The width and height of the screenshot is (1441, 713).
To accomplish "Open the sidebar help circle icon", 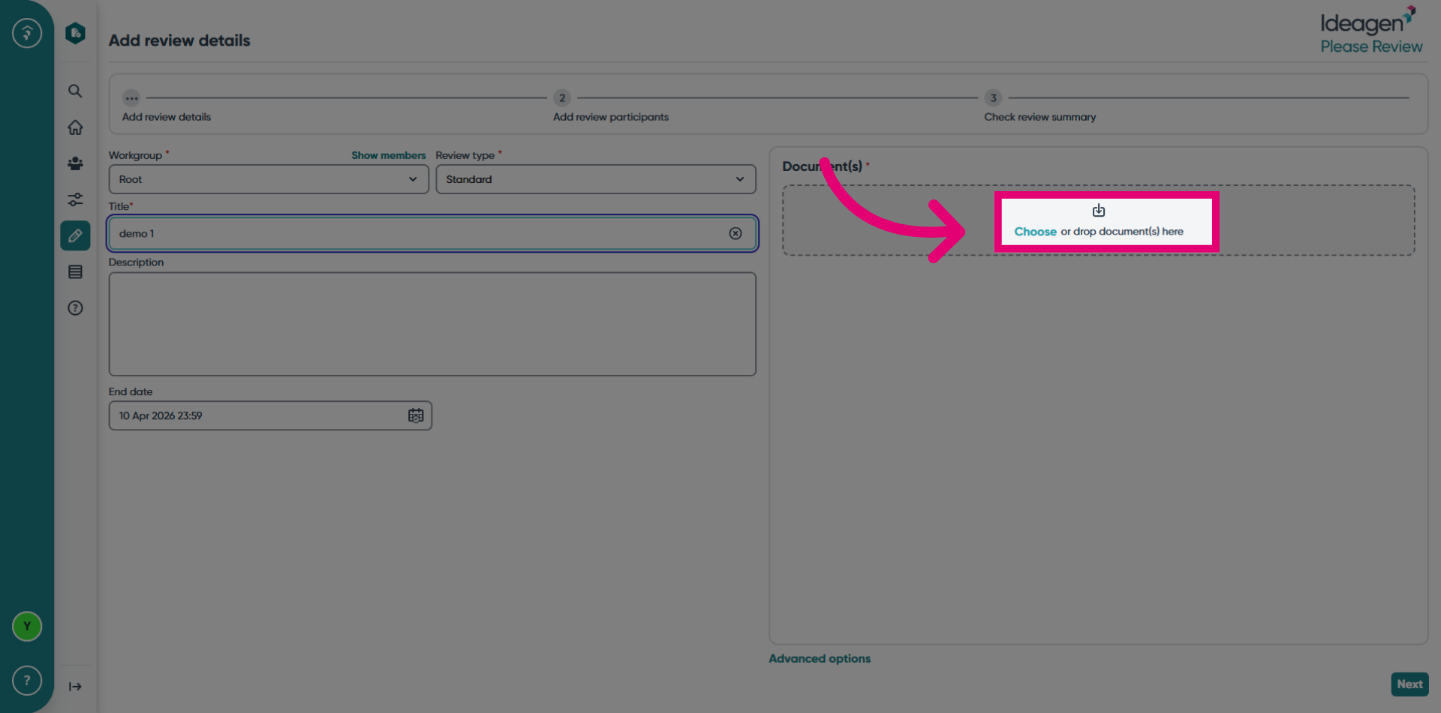I will [x=75, y=308].
